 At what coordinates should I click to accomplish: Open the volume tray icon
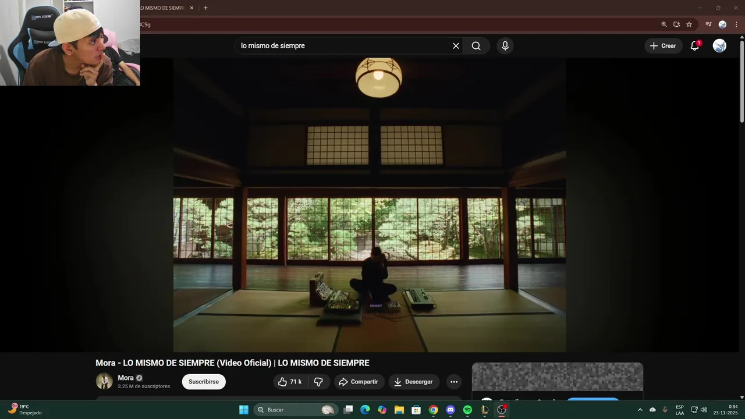[704, 410]
